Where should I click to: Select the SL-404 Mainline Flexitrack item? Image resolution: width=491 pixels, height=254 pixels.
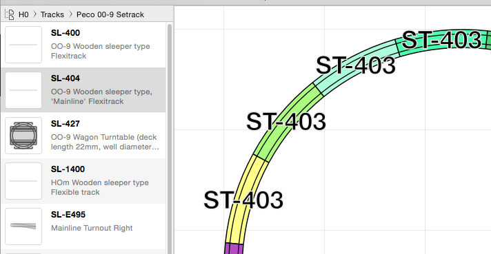coord(83,90)
